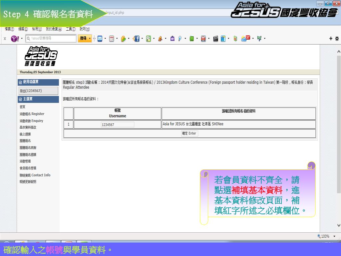Open the 活動報名 Register link
Viewport: 341px width, 256px height.
click(32, 114)
